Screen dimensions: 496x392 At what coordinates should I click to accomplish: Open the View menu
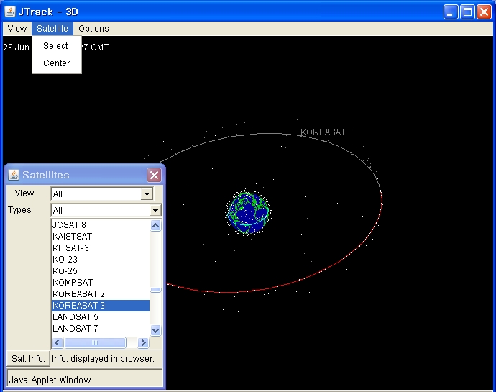pyautogui.click(x=17, y=29)
